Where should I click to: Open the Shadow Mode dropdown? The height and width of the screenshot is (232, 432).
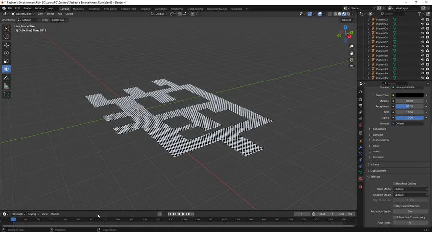[410, 195]
